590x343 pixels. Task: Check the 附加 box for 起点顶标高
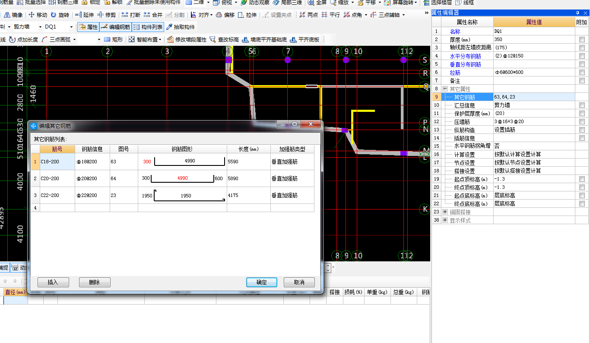click(x=582, y=179)
